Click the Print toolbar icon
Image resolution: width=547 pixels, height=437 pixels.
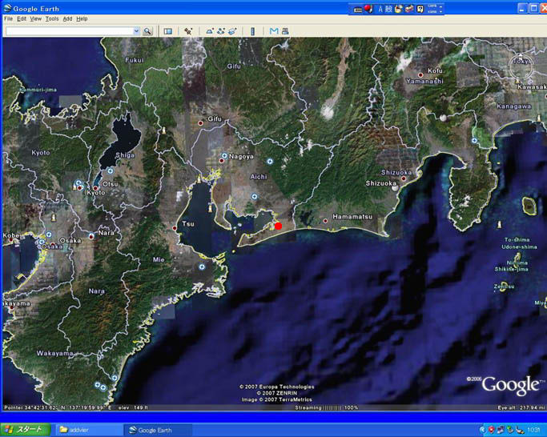[285, 31]
